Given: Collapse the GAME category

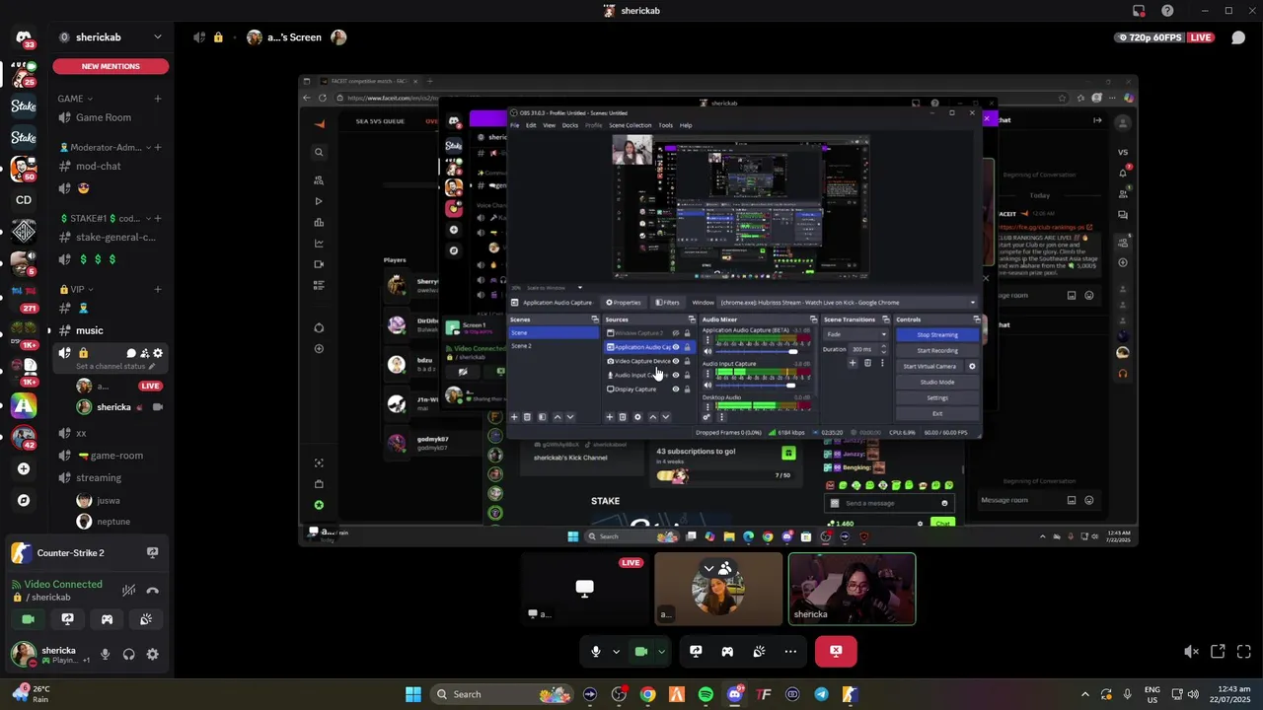Looking at the screenshot, I should tap(75, 99).
